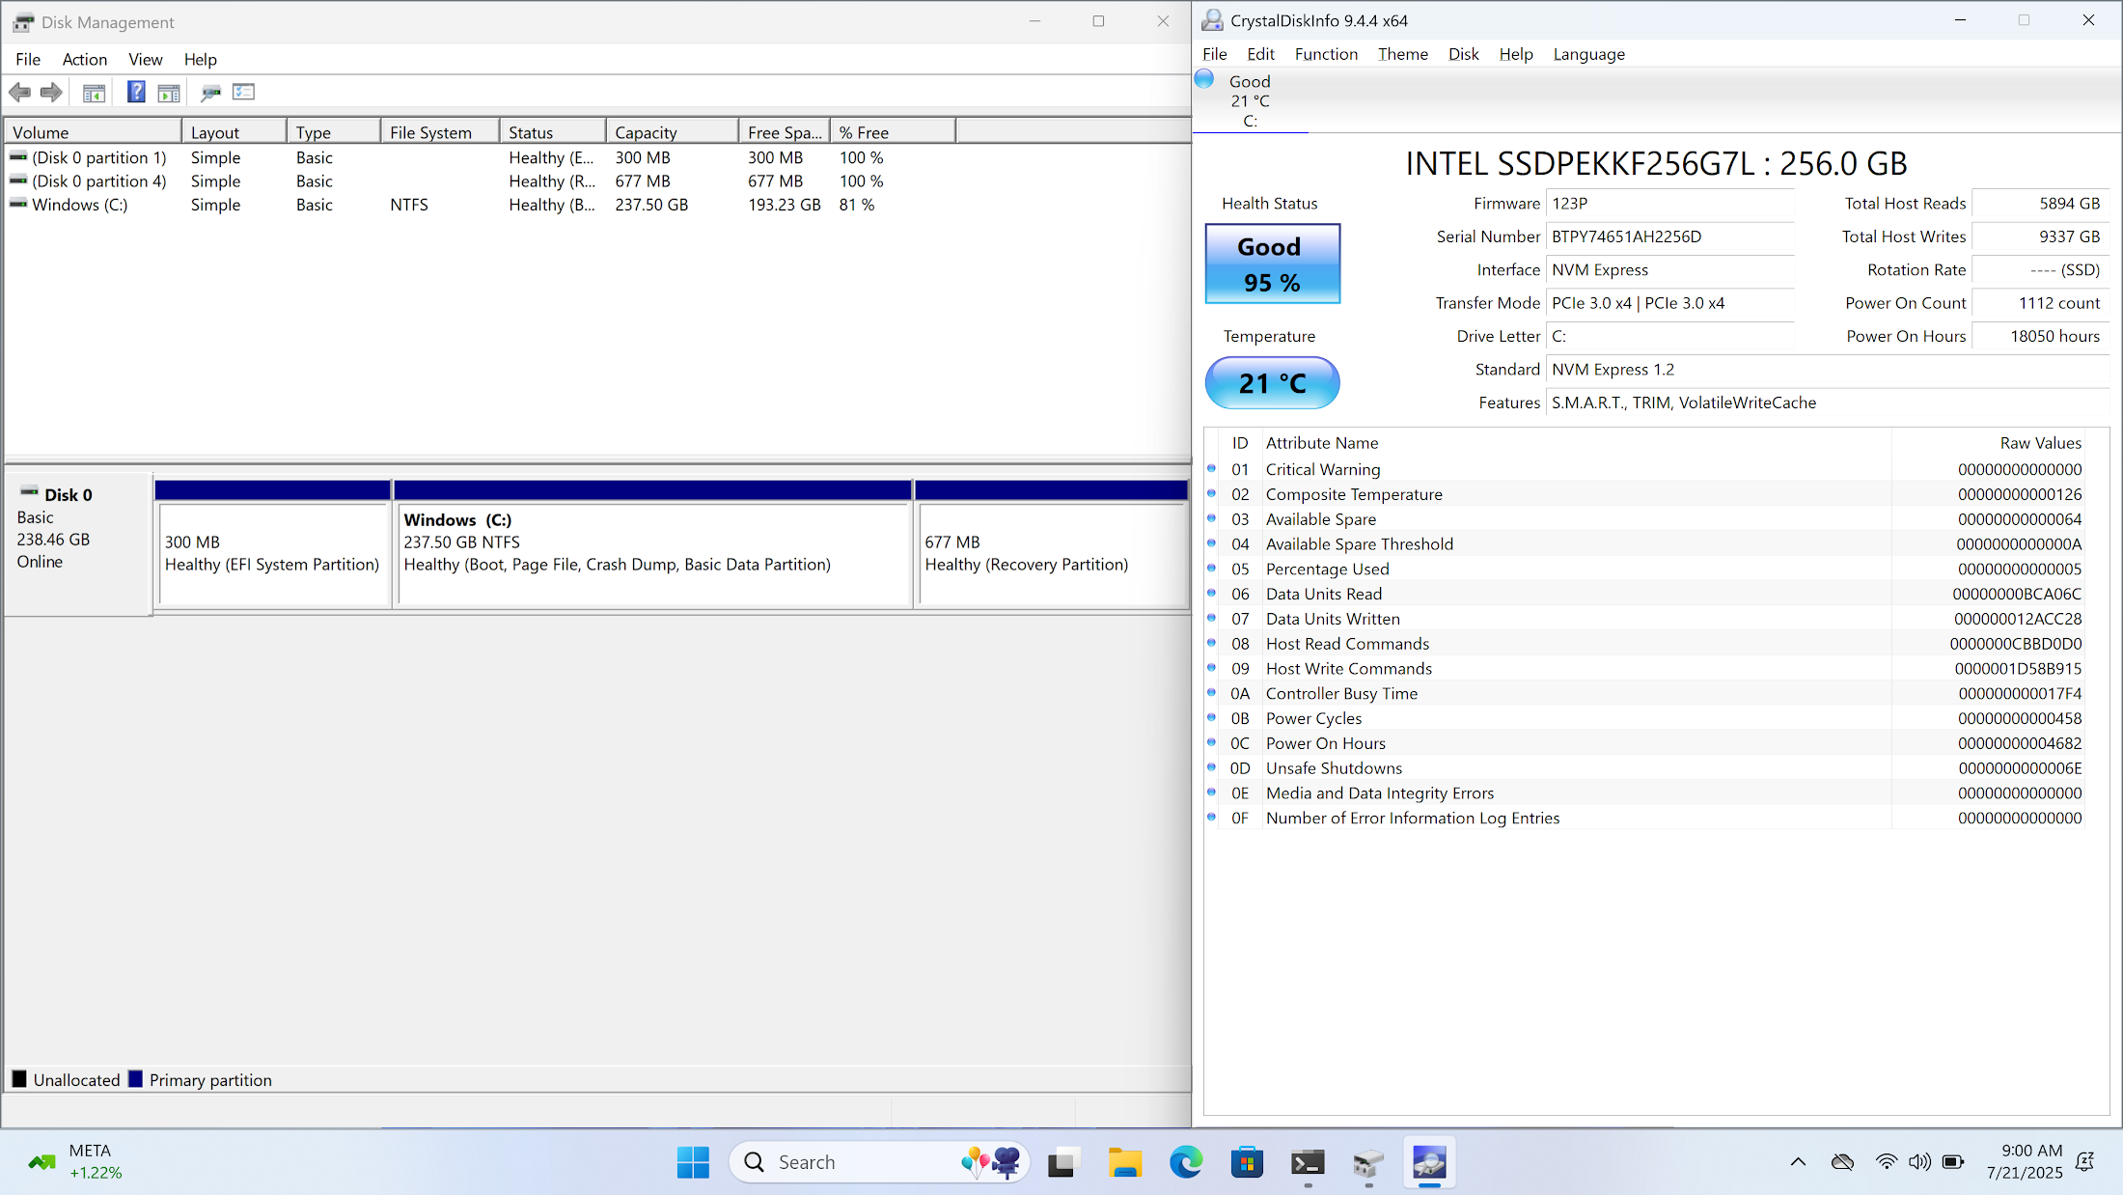The width and height of the screenshot is (2123, 1195).
Task: Open Windows Start button on taskbar
Action: pyautogui.click(x=693, y=1162)
